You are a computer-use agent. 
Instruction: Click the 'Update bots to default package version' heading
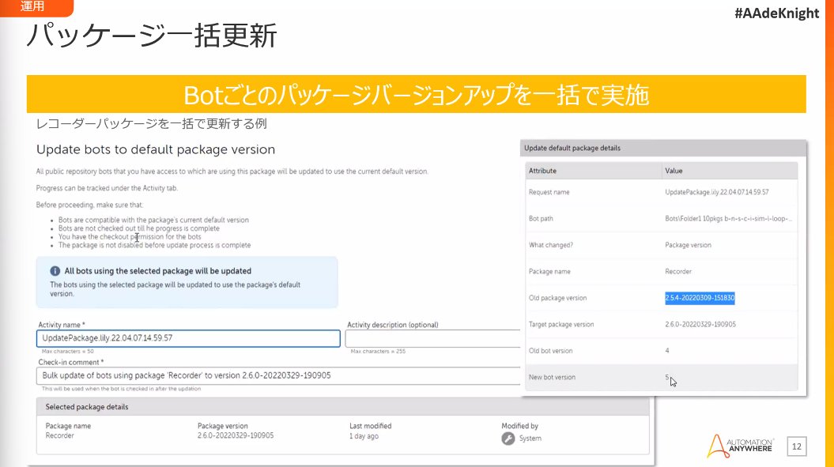pos(155,150)
